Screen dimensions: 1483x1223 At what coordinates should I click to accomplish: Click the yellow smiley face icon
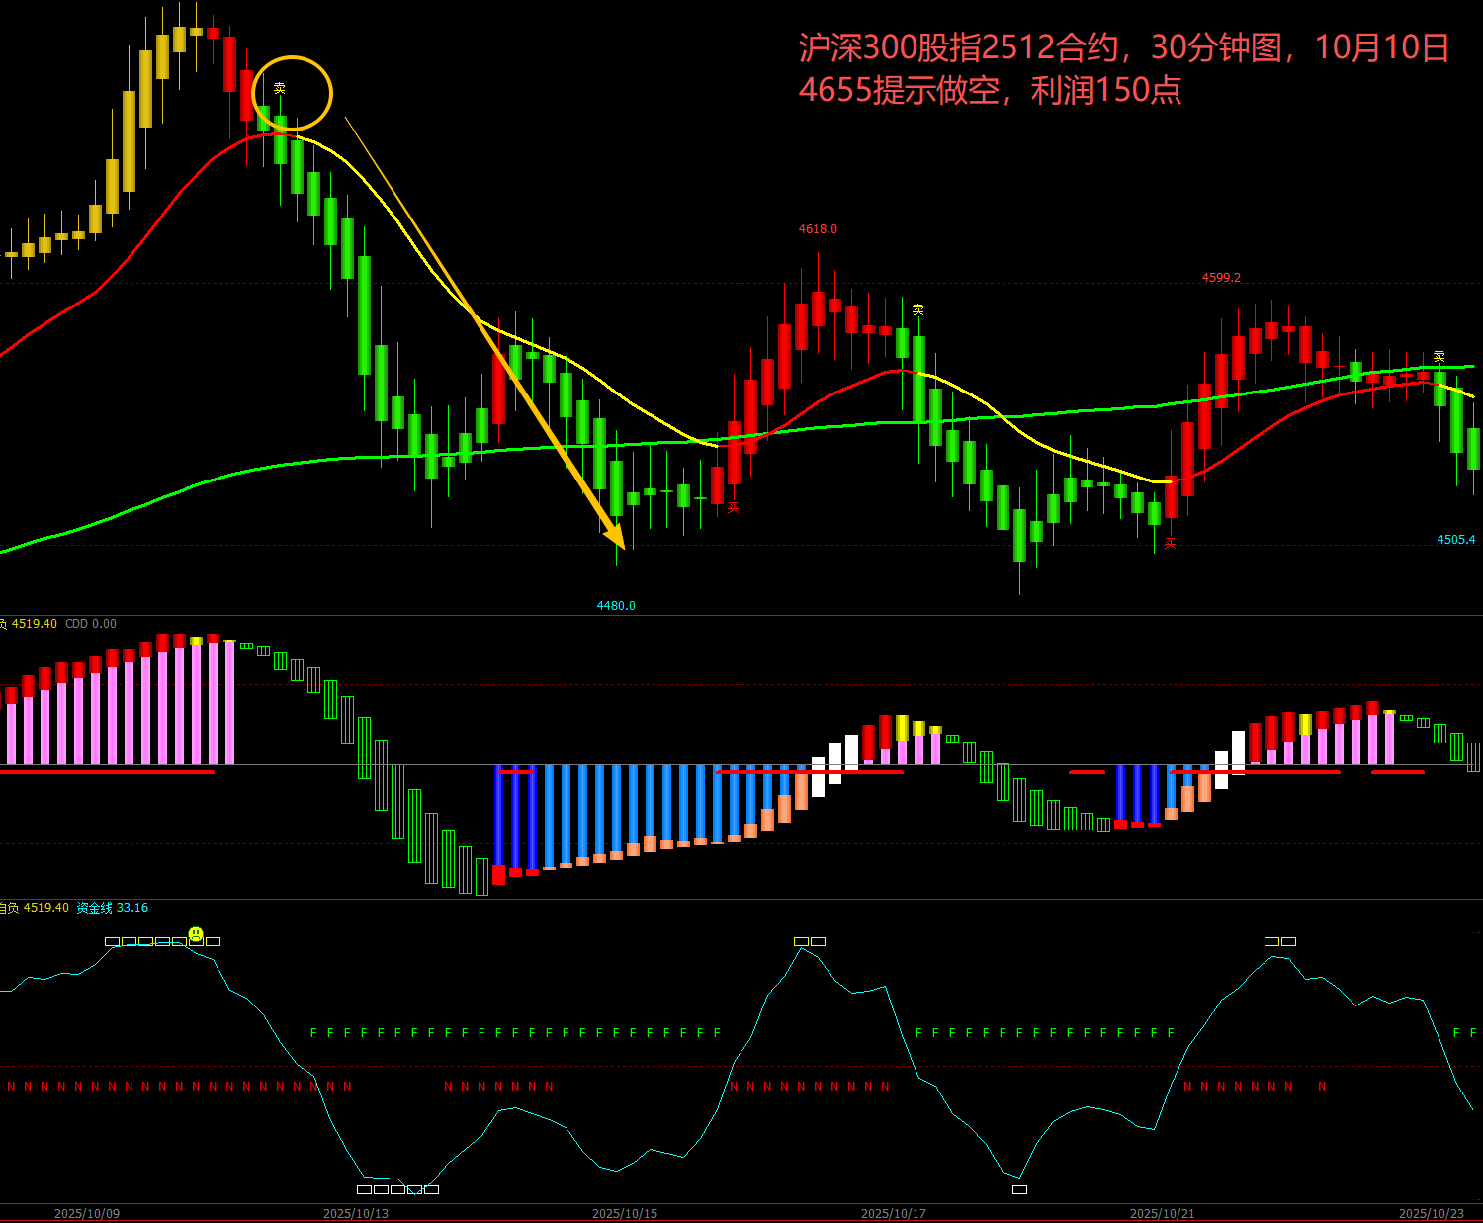coord(196,933)
